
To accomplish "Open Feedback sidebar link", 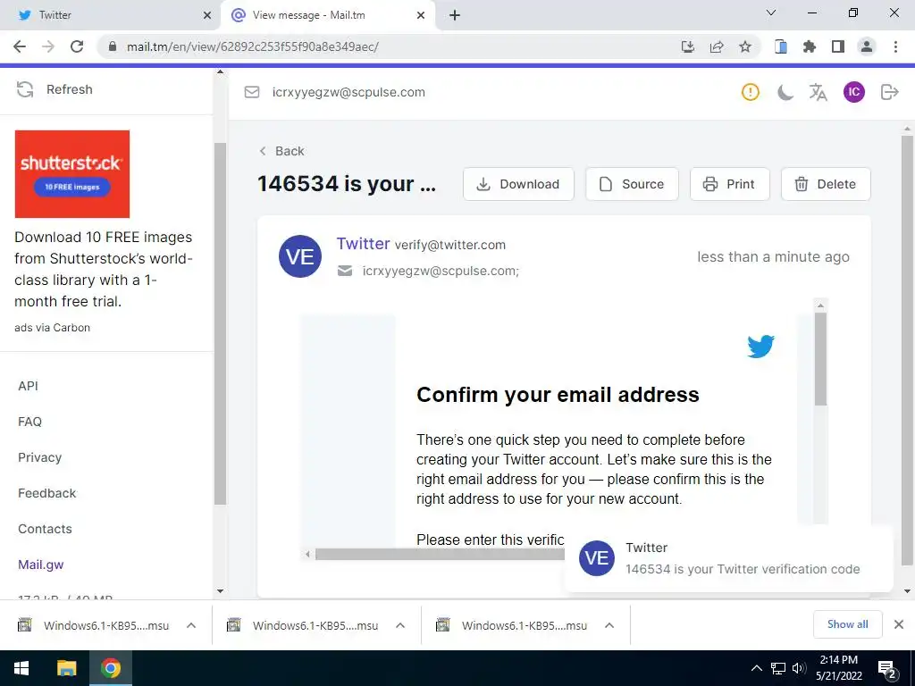I will (x=46, y=493).
